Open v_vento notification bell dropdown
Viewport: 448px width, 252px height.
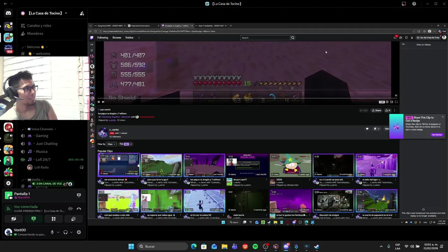click(376, 129)
